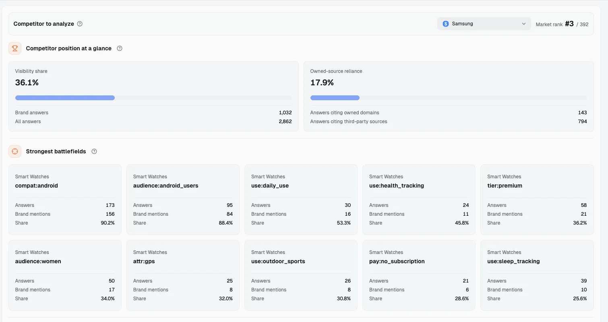Viewport: 608px width, 322px height.
Task: Click the Visibility share label
Action: (x=31, y=71)
